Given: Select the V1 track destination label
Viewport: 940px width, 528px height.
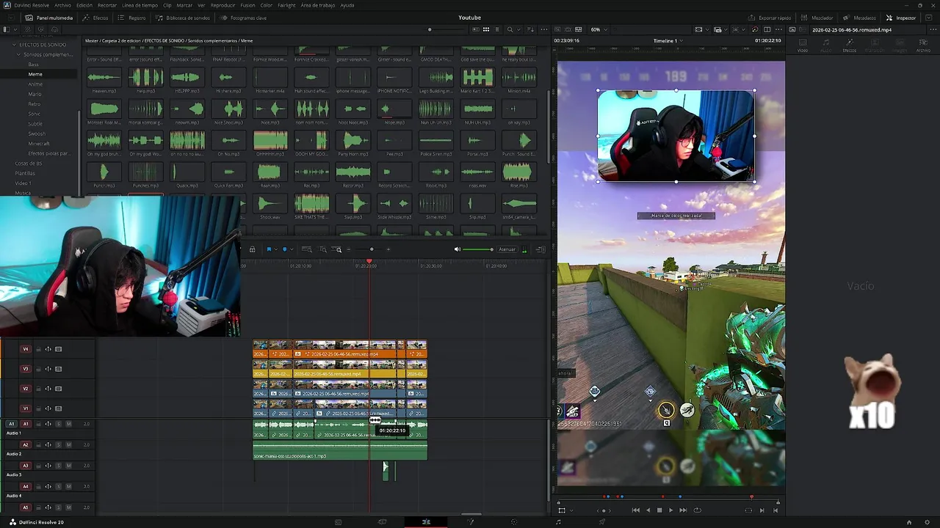Looking at the screenshot, I should tap(26, 408).
